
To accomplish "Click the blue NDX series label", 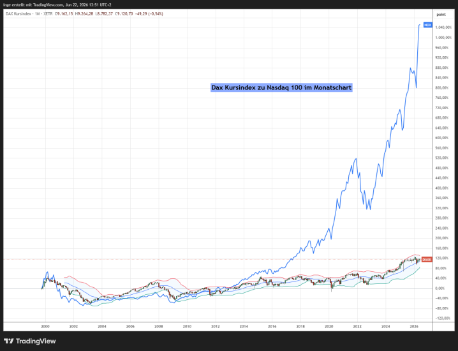I will (427, 25).
